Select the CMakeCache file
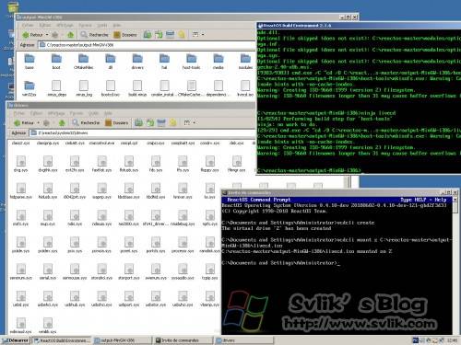The image size is (461, 345). [x=191, y=88]
